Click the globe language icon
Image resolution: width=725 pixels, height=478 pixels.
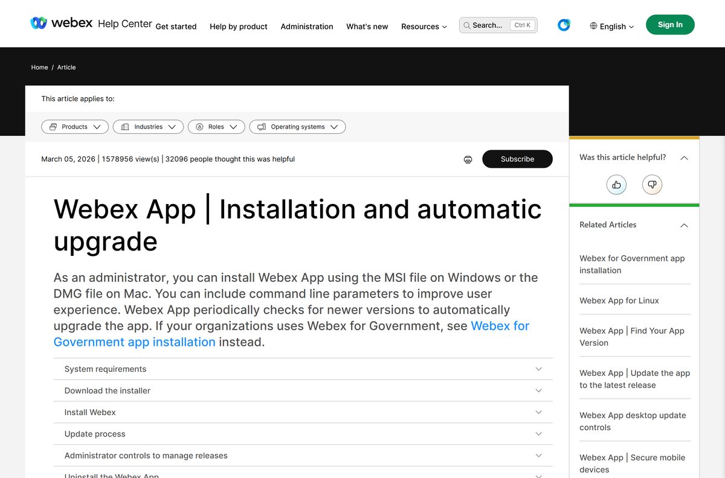point(594,26)
